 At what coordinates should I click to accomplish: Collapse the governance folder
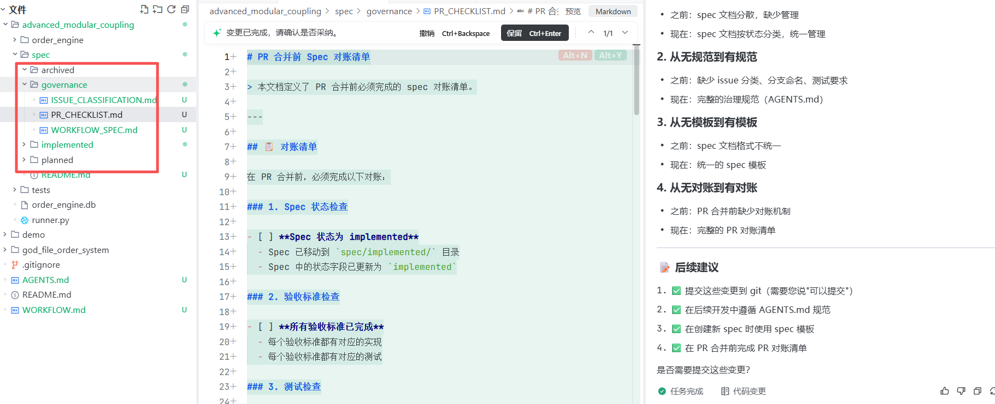coord(25,85)
